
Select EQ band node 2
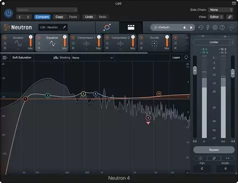(48, 95)
